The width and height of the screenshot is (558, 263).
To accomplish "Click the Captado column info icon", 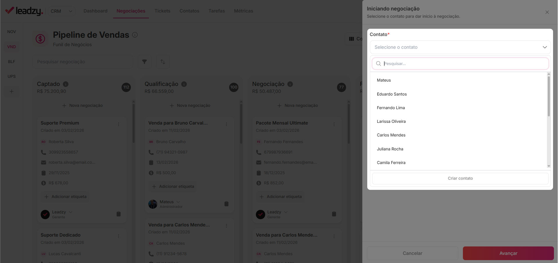I will tap(66, 84).
